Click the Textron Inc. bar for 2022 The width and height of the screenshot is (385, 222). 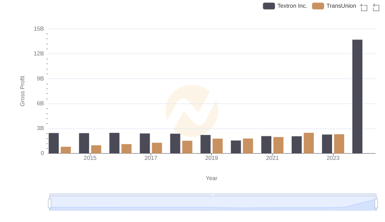296,145
